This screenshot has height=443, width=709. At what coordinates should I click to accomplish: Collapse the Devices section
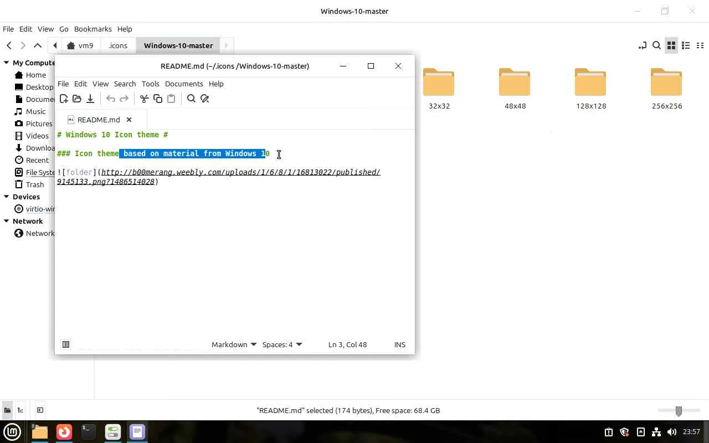(x=7, y=197)
